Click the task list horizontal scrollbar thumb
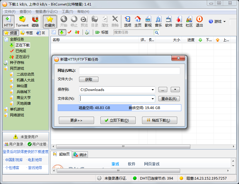239x184 pixels. 123,147
